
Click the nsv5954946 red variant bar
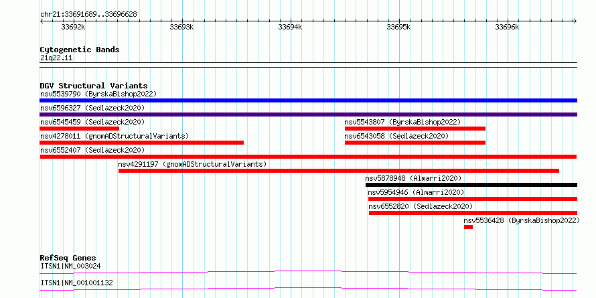(473, 199)
